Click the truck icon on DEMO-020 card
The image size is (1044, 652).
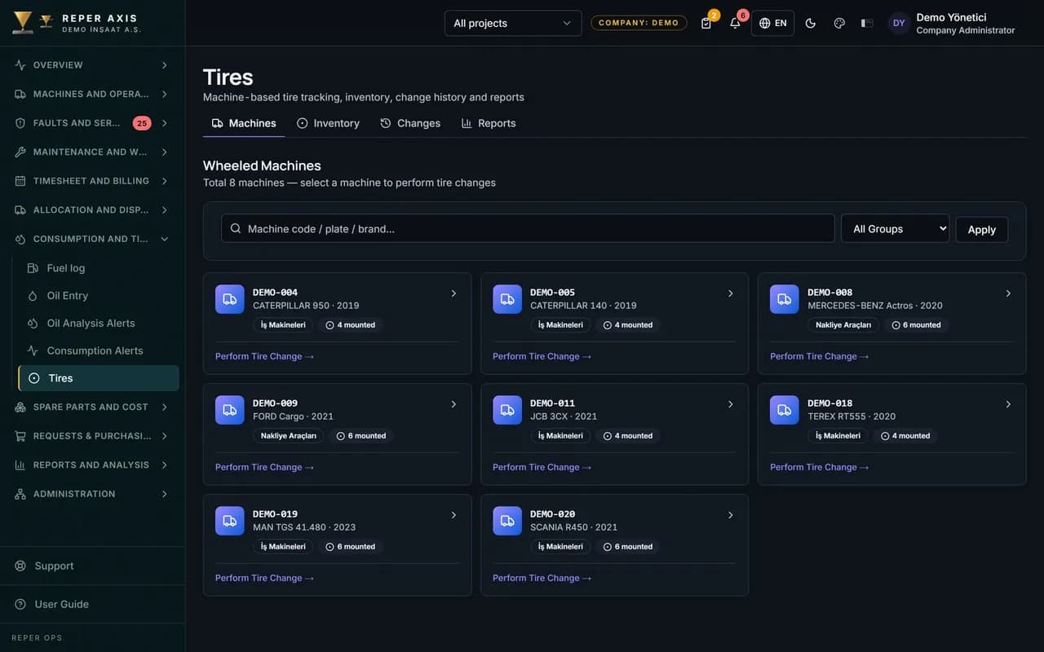pos(507,521)
